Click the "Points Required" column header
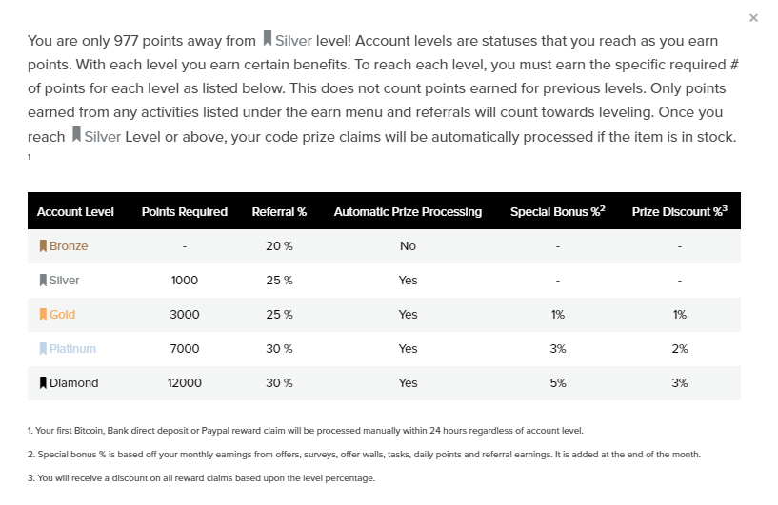The width and height of the screenshot is (778, 505). coord(184,212)
